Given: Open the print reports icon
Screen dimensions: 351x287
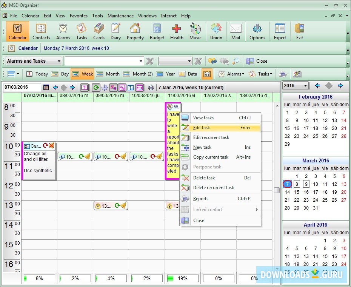Looking at the screenshot, I should [151, 87].
